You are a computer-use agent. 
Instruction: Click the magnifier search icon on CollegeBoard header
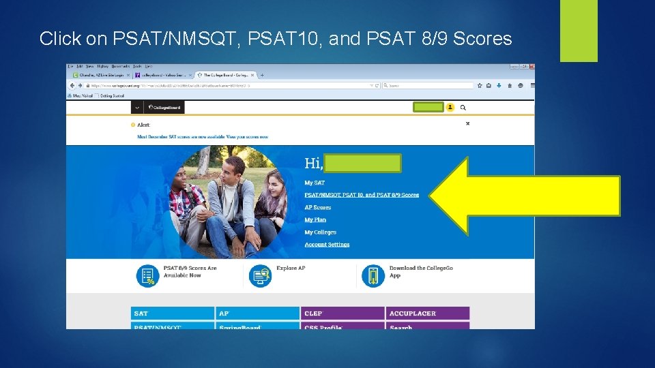click(x=463, y=108)
